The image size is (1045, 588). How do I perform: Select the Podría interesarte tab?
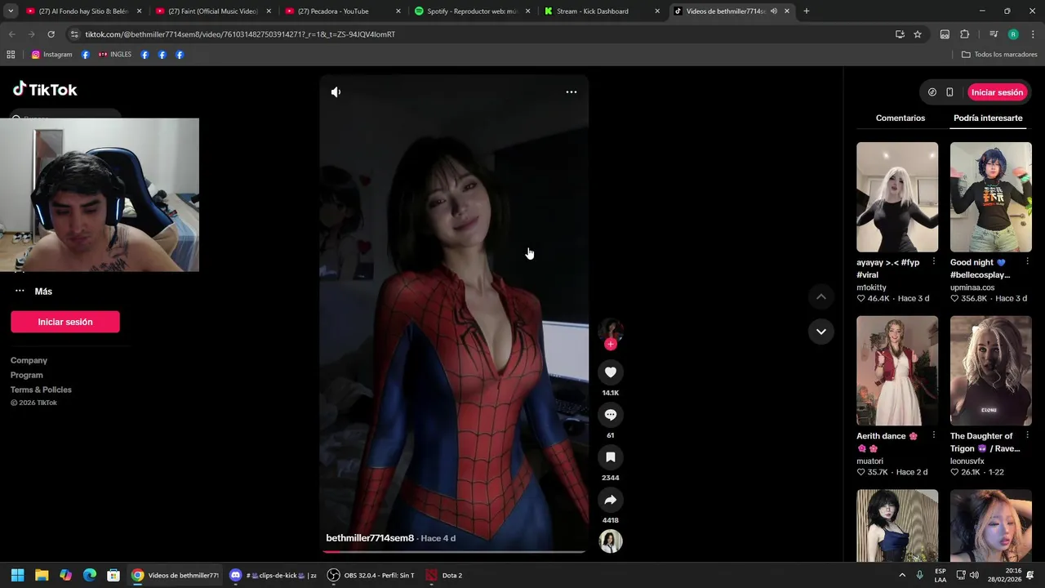pyautogui.click(x=988, y=118)
